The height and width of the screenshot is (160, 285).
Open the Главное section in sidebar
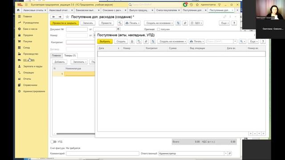(28, 16)
